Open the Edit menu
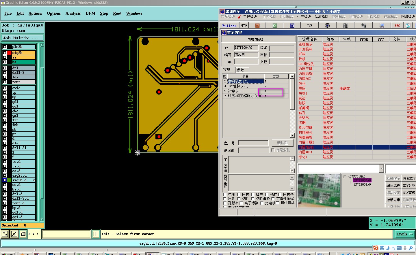 [x=20, y=13]
